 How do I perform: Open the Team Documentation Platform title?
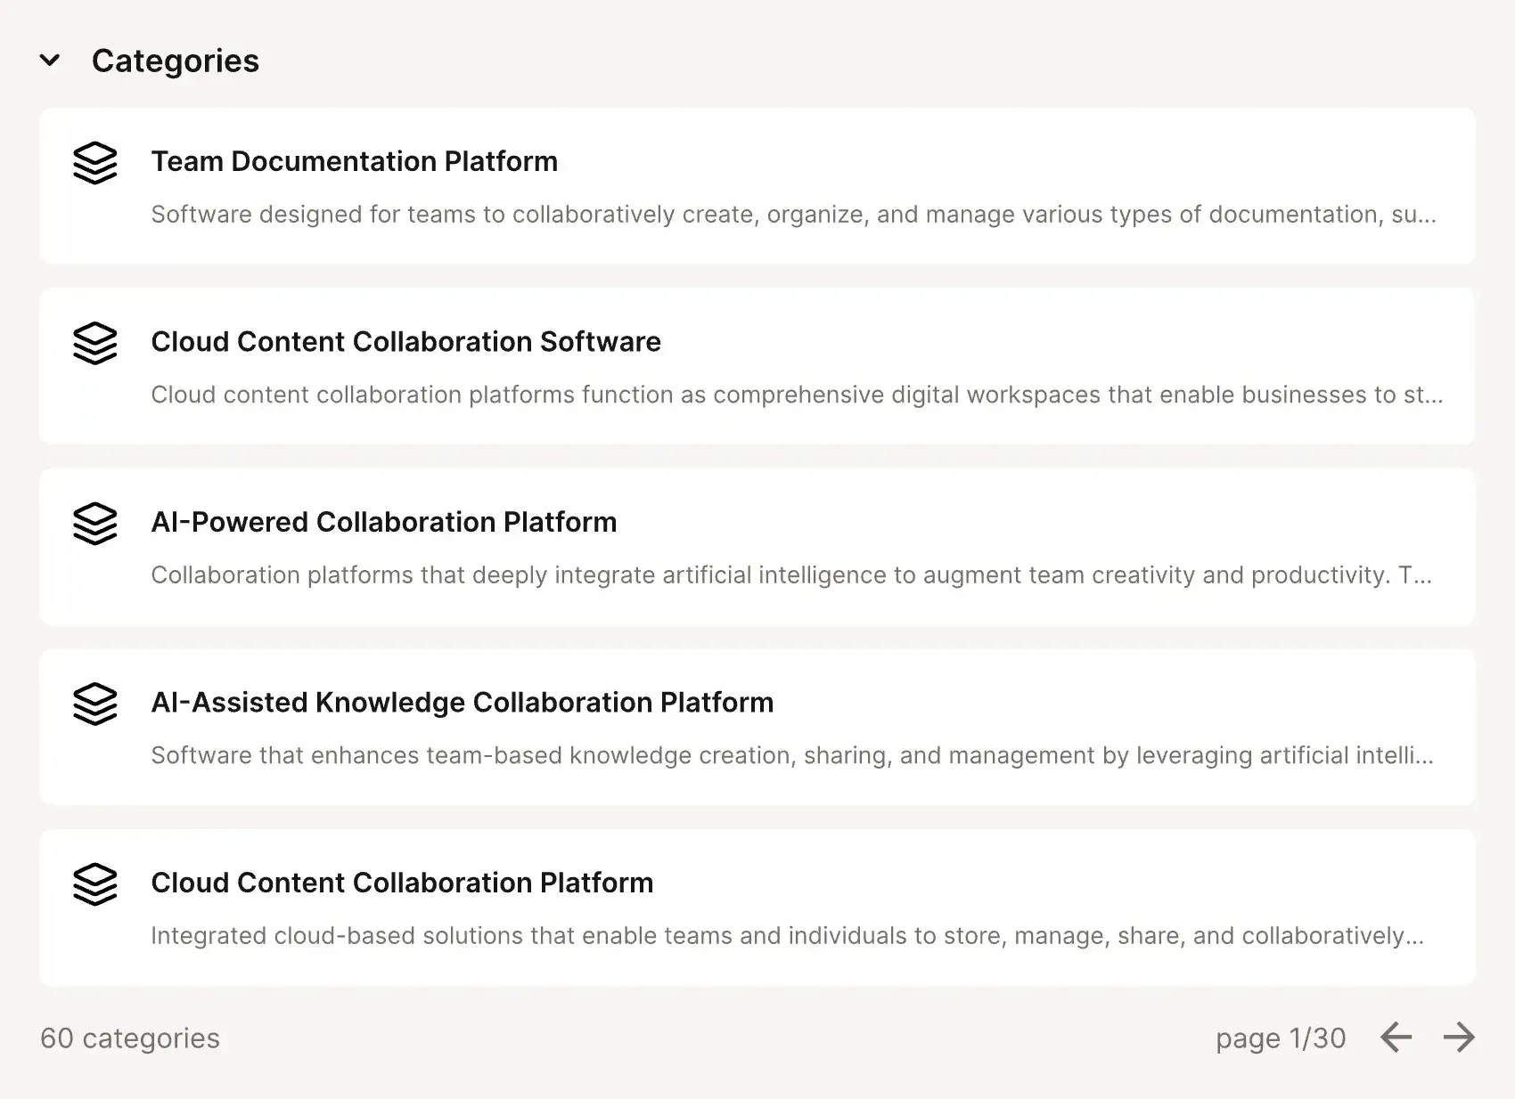354,161
